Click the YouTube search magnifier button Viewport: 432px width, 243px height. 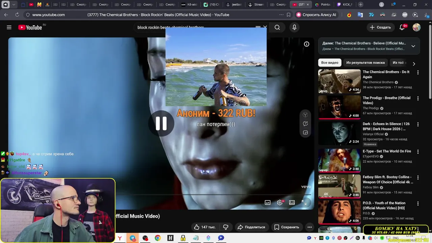[x=277, y=27]
